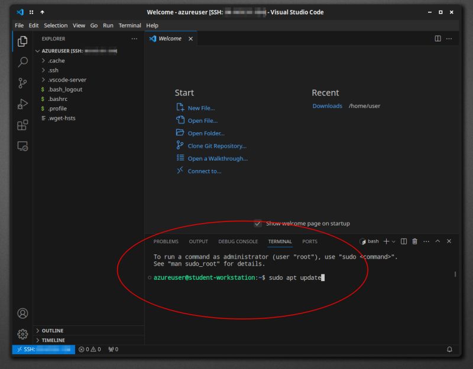The height and width of the screenshot is (369, 473).
Task: Switch to the PORTS panel tab
Action: click(309, 241)
